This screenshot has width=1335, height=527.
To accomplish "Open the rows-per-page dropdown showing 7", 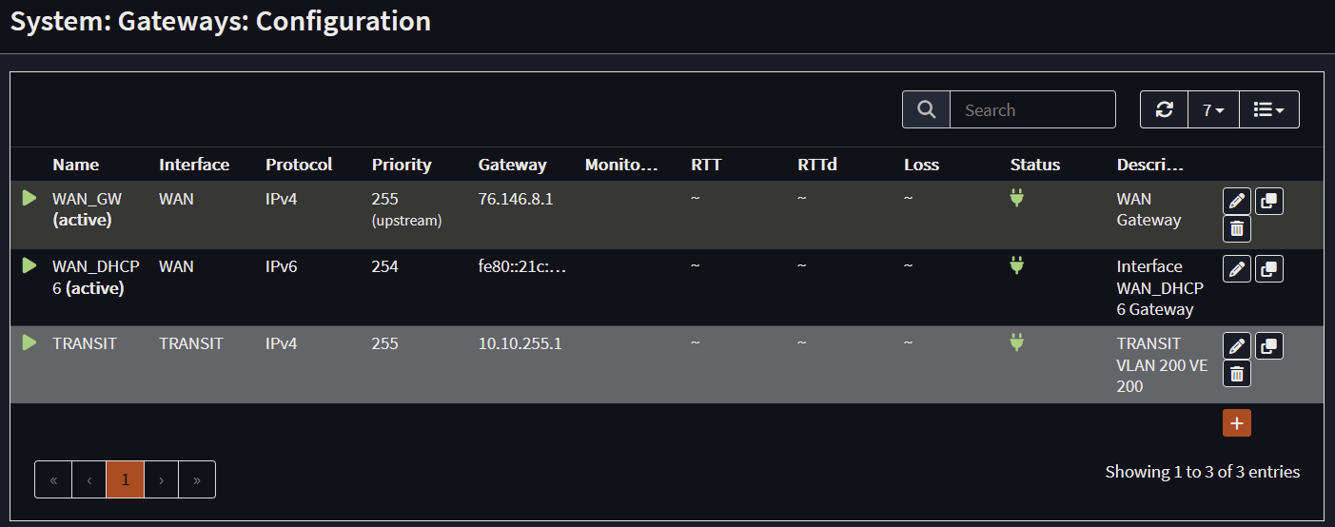I will (x=1213, y=109).
